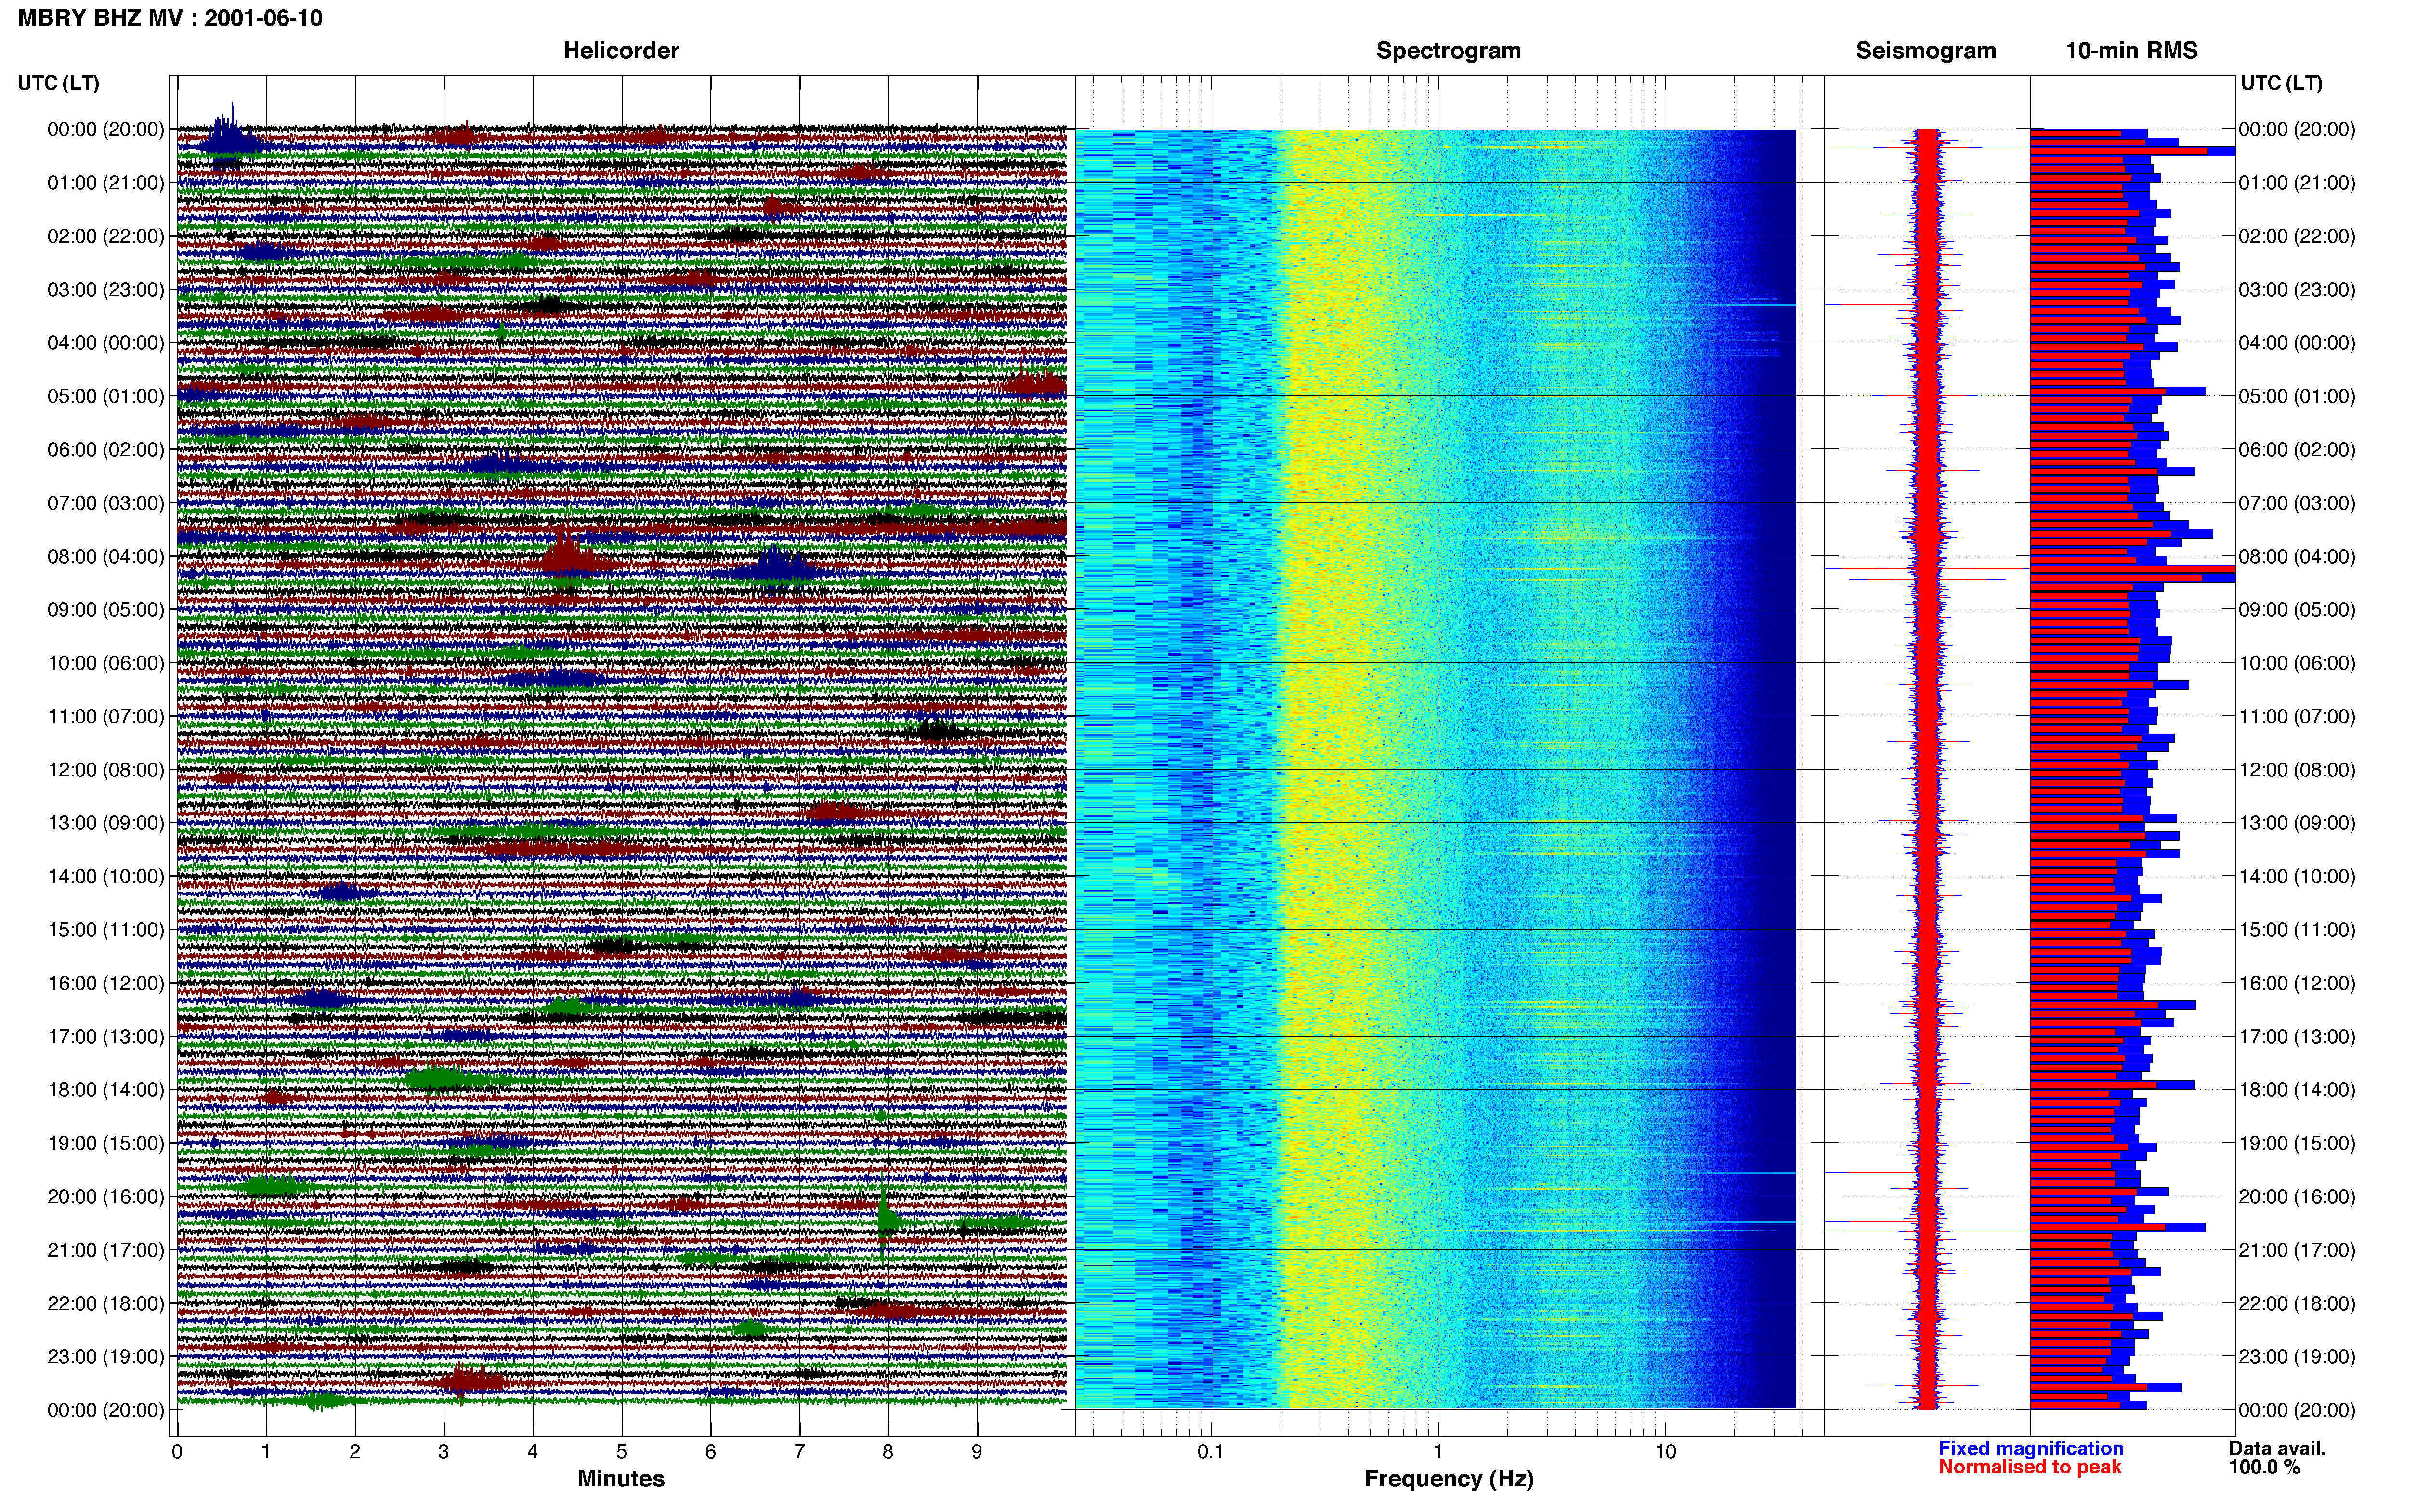The width and height of the screenshot is (2417, 1512).
Task: Click the '0.1' frequency axis tick
Action: pyautogui.click(x=1211, y=1451)
